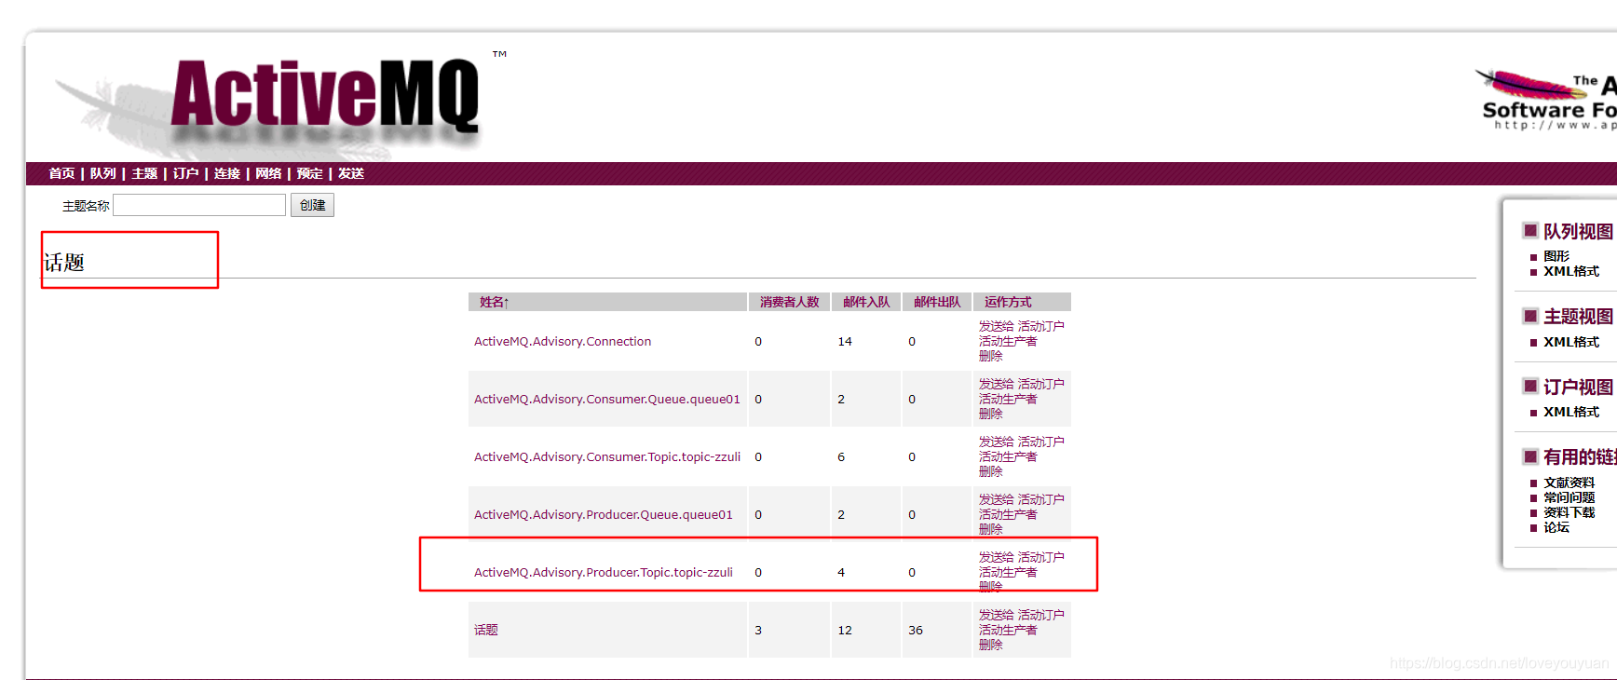Open 订户 in the navigation bar
Screen dimensions: 1617x680
[185, 173]
